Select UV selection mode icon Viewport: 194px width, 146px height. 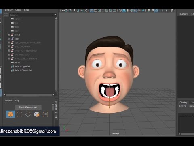click(x=46, y=114)
